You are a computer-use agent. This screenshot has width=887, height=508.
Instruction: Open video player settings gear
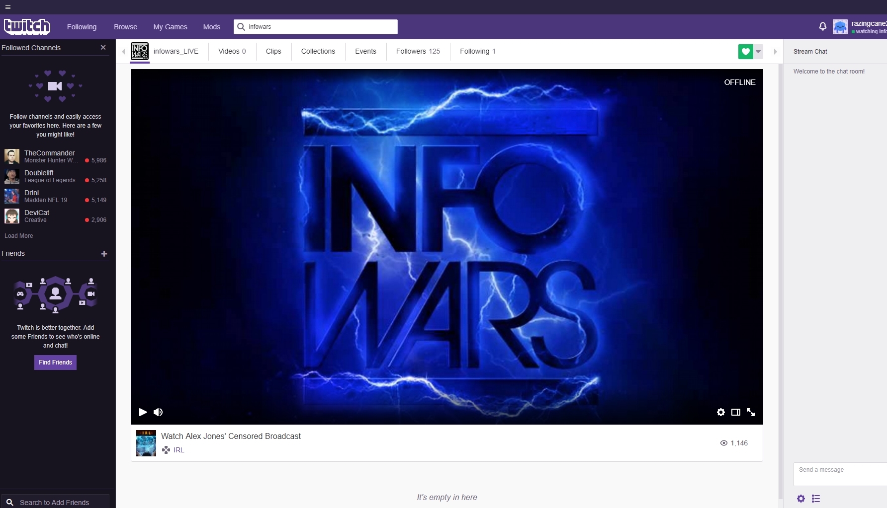tap(721, 412)
